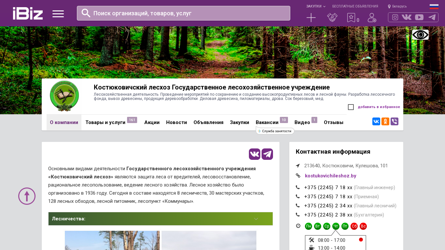445x250 pixels.
Task: Click the company name heading
Action: click(212, 87)
